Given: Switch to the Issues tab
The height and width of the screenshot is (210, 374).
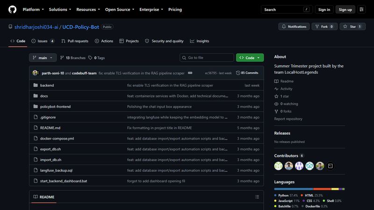Looking at the screenshot, I should (x=43, y=41).
